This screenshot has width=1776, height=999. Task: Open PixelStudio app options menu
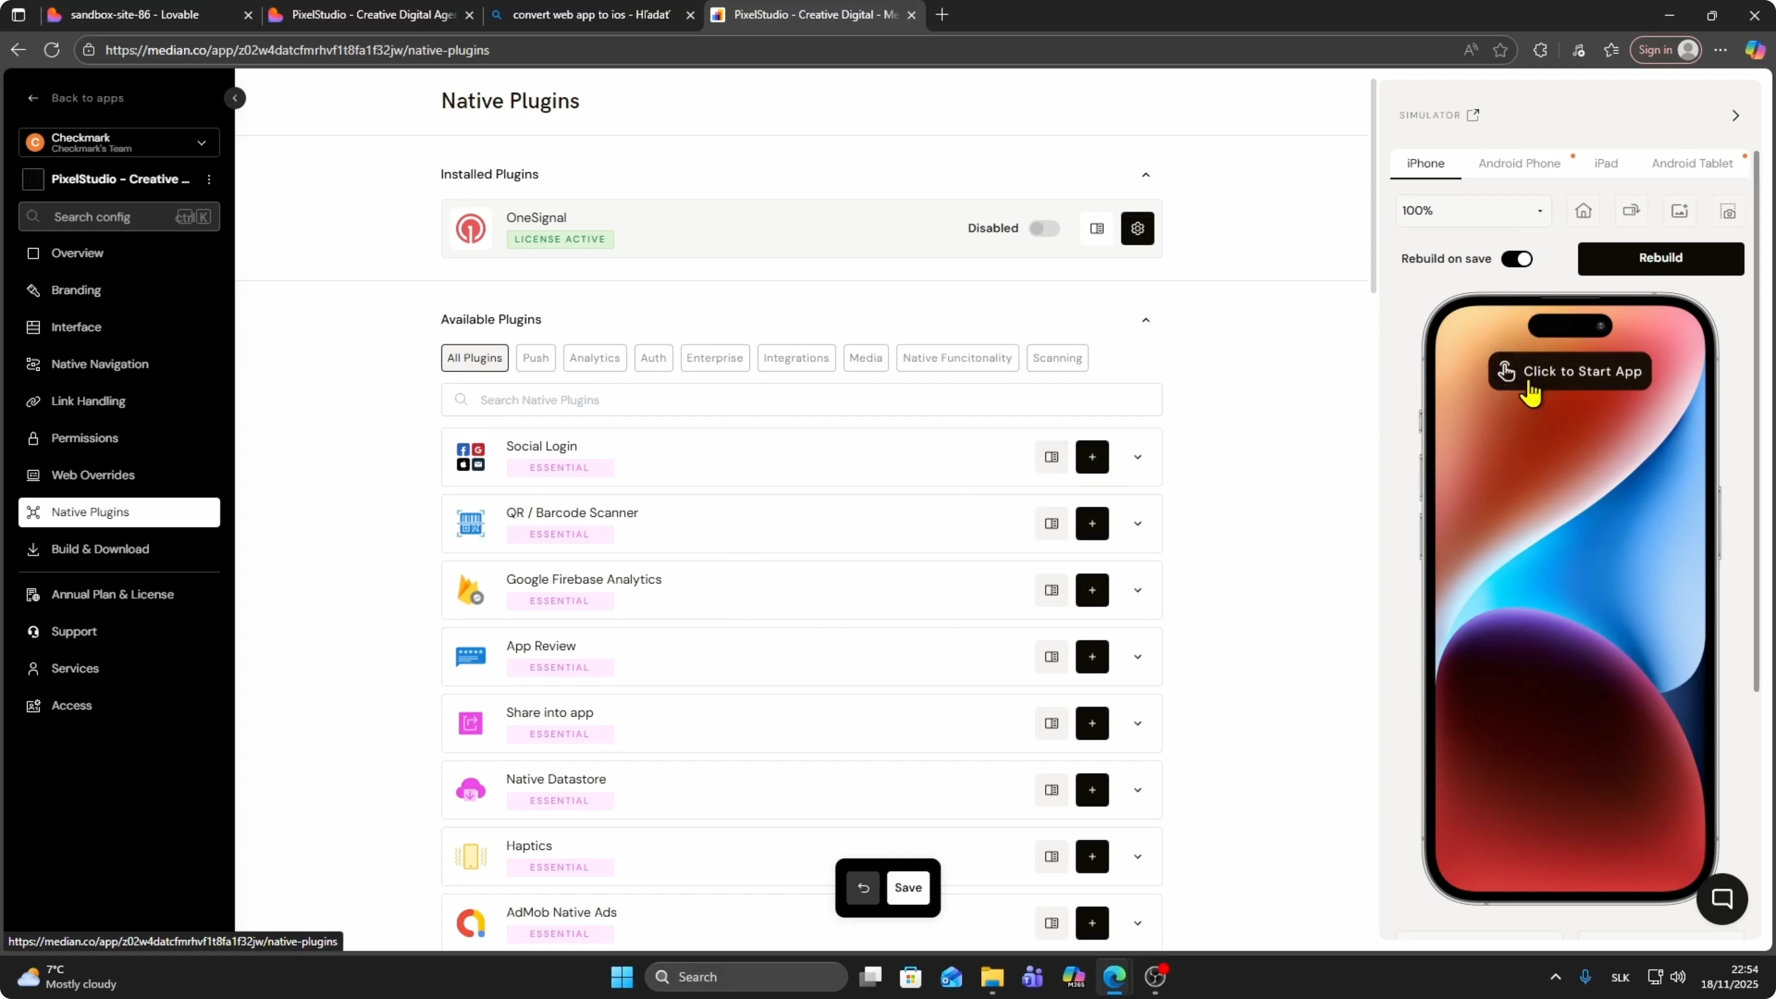click(x=209, y=179)
